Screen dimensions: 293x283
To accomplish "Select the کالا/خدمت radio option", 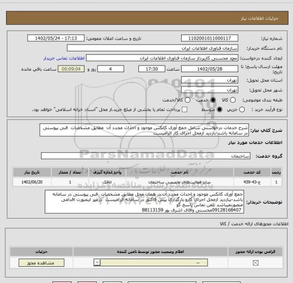I will click(x=187, y=100).
